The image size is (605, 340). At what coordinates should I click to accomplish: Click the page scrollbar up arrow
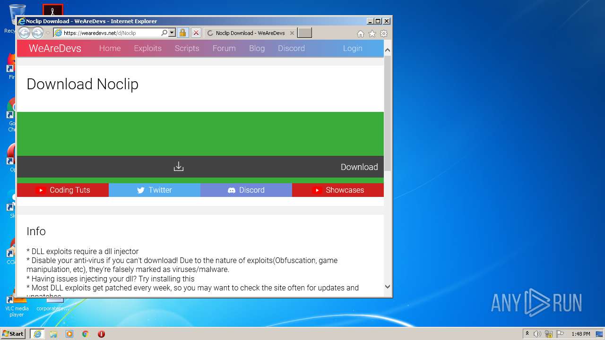(x=388, y=50)
